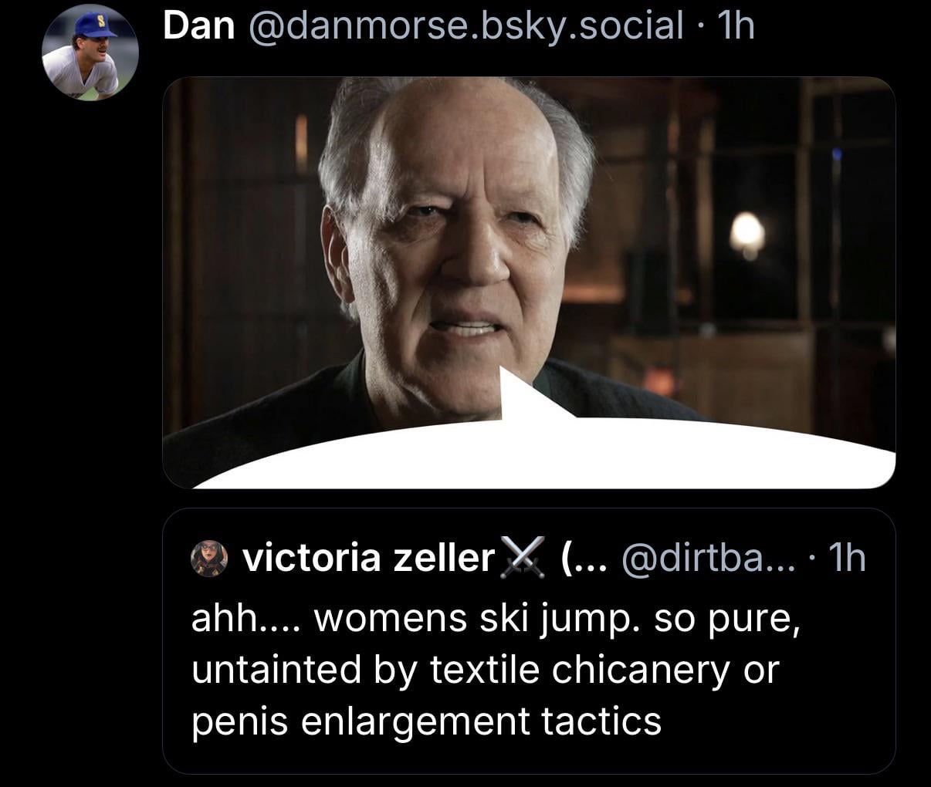Open Dan's baseball player profile avatar
This screenshot has width=931, height=787.
pyautogui.click(x=90, y=54)
